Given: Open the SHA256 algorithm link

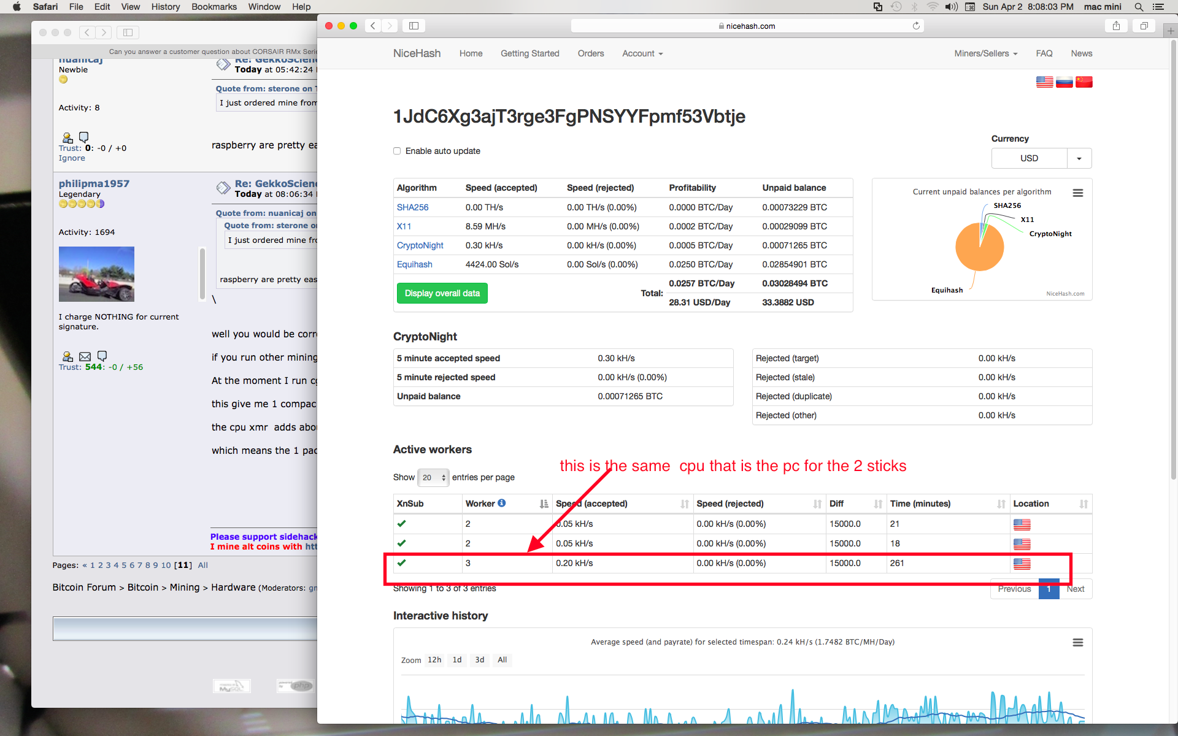Looking at the screenshot, I should point(413,207).
